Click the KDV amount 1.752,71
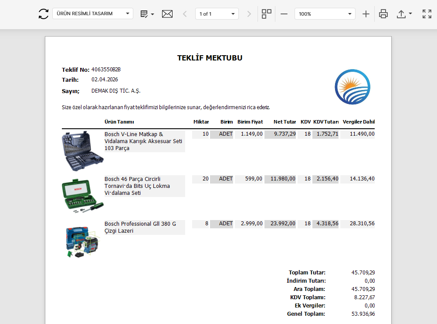This screenshot has height=324, width=437. click(325, 134)
